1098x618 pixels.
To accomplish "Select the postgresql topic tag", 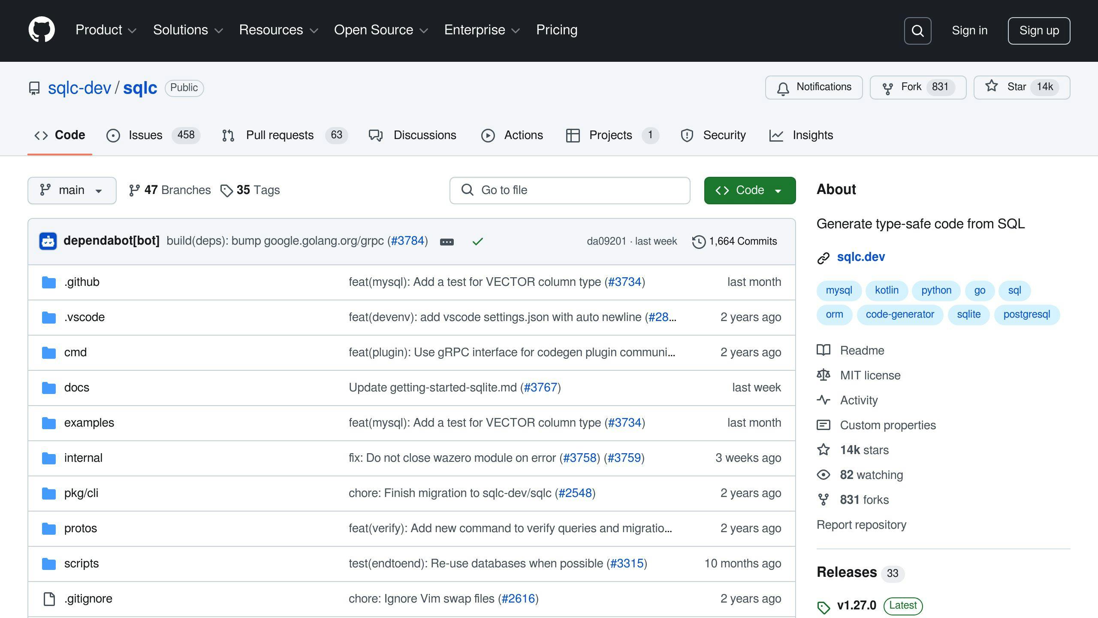I will [1026, 315].
